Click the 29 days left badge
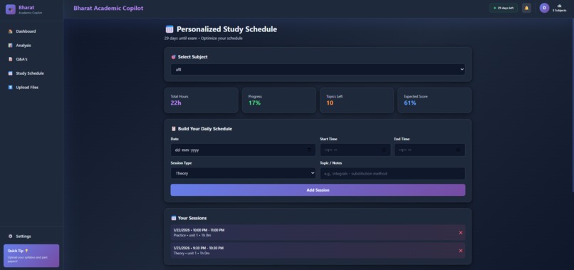 click(x=503, y=8)
